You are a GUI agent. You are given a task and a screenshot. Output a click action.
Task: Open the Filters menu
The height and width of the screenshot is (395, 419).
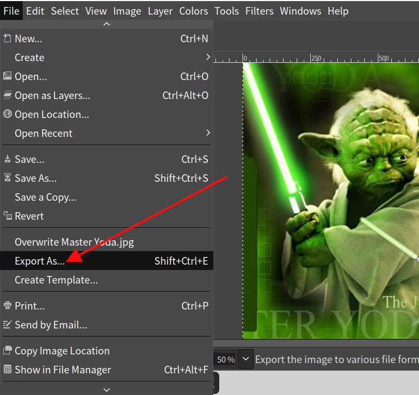[x=259, y=11]
